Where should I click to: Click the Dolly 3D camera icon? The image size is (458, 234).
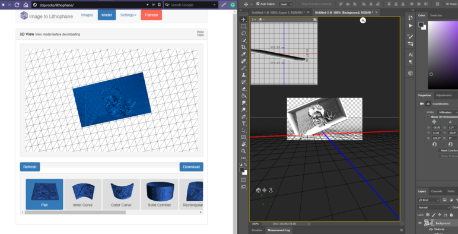[271, 190]
